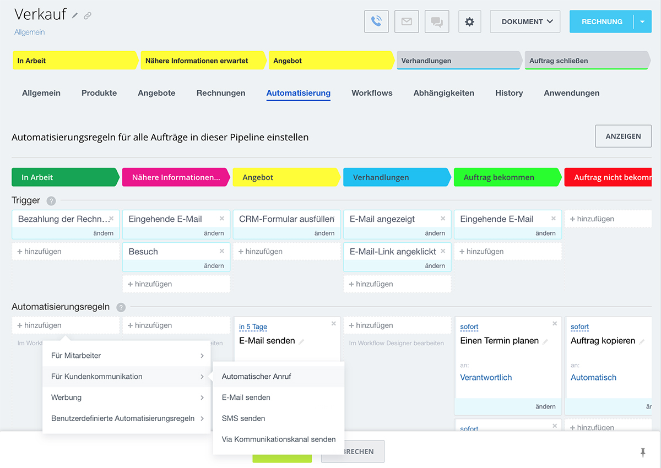661x468 pixels.
Task: Click the envelope email icon button
Action: (407, 21)
